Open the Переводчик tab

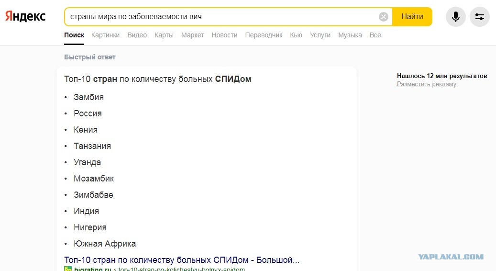click(x=264, y=35)
